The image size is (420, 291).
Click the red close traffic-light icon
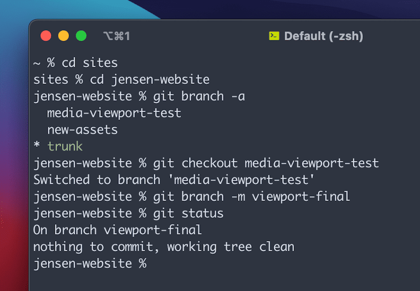[46, 36]
